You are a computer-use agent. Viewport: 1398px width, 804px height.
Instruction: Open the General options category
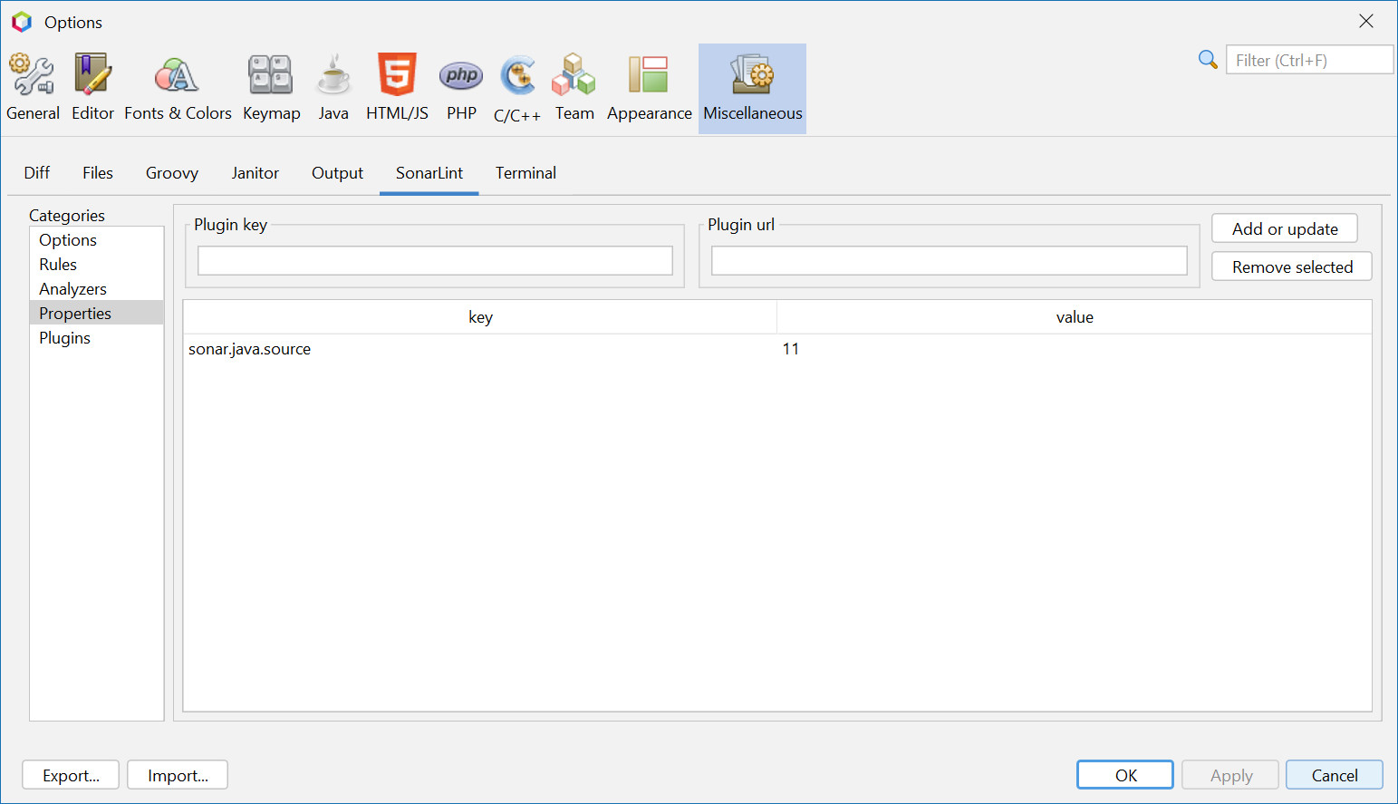(33, 88)
